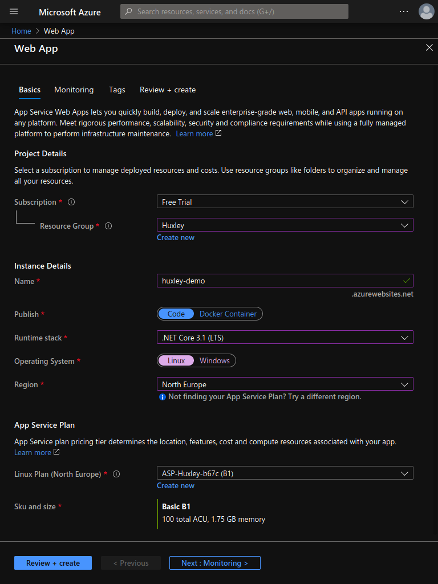Click the .azurewebsites.net suffix text
The image size is (438, 584).
coord(383,294)
